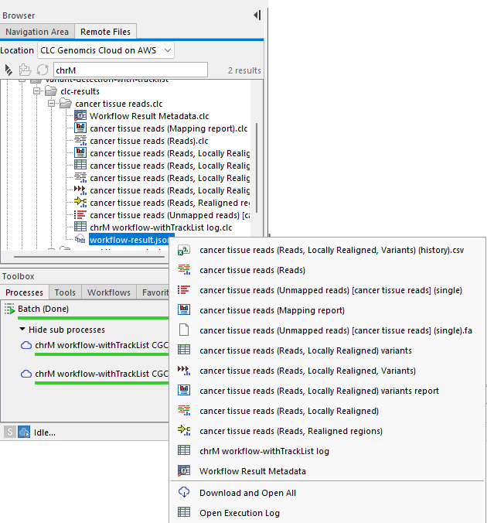Select Workflow Result Metadata.clc tree item

(149, 116)
